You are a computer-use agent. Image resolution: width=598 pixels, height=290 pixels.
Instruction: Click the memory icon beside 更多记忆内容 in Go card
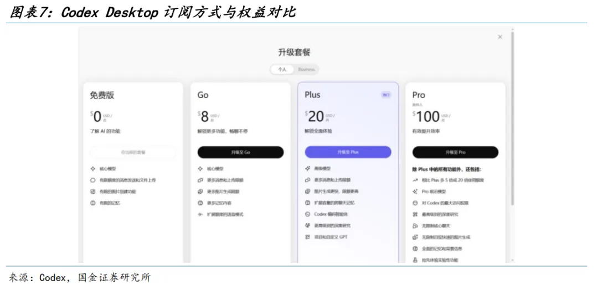(200, 203)
